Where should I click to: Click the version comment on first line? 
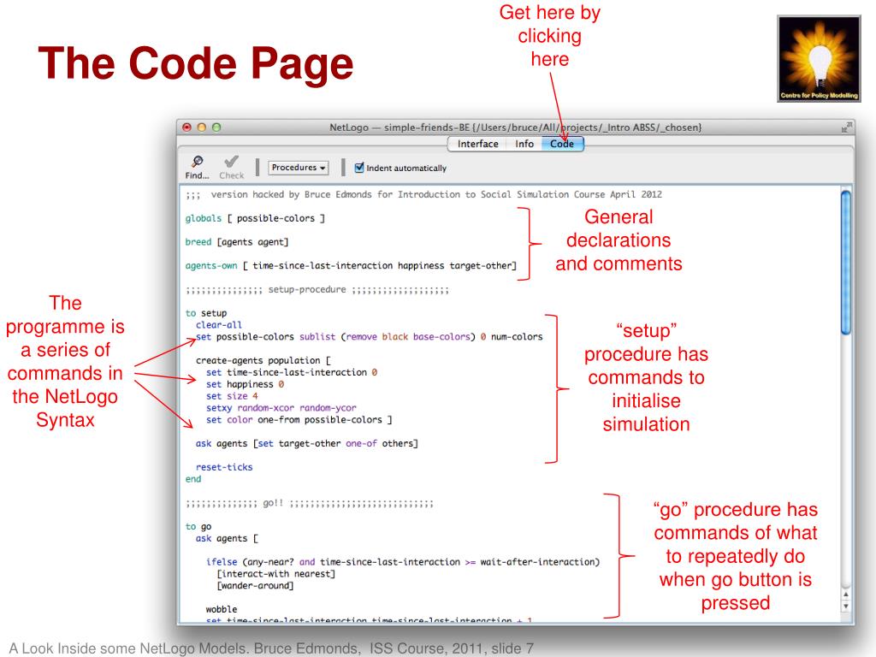423,194
